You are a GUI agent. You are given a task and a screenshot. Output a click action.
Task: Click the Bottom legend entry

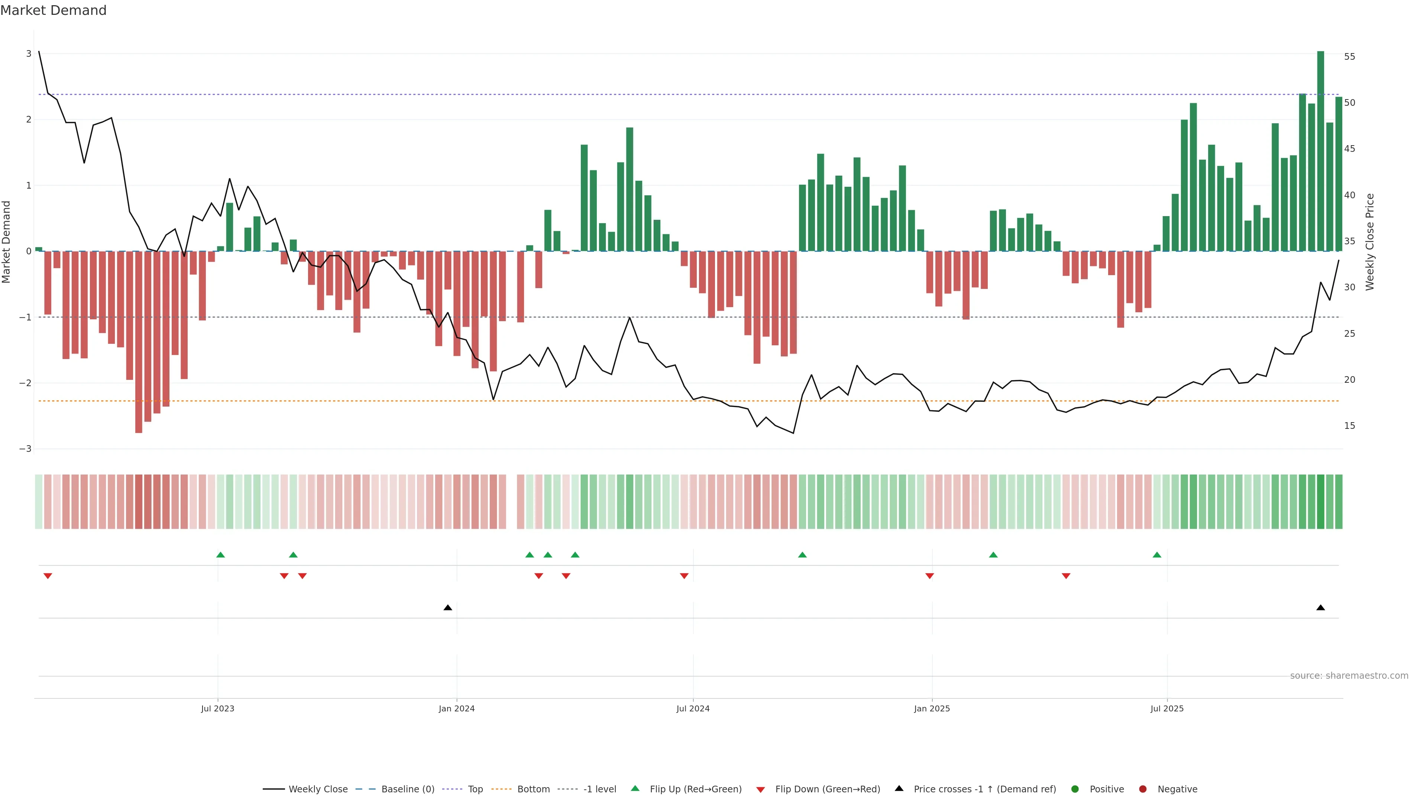pyautogui.click(x=533, y=789)
